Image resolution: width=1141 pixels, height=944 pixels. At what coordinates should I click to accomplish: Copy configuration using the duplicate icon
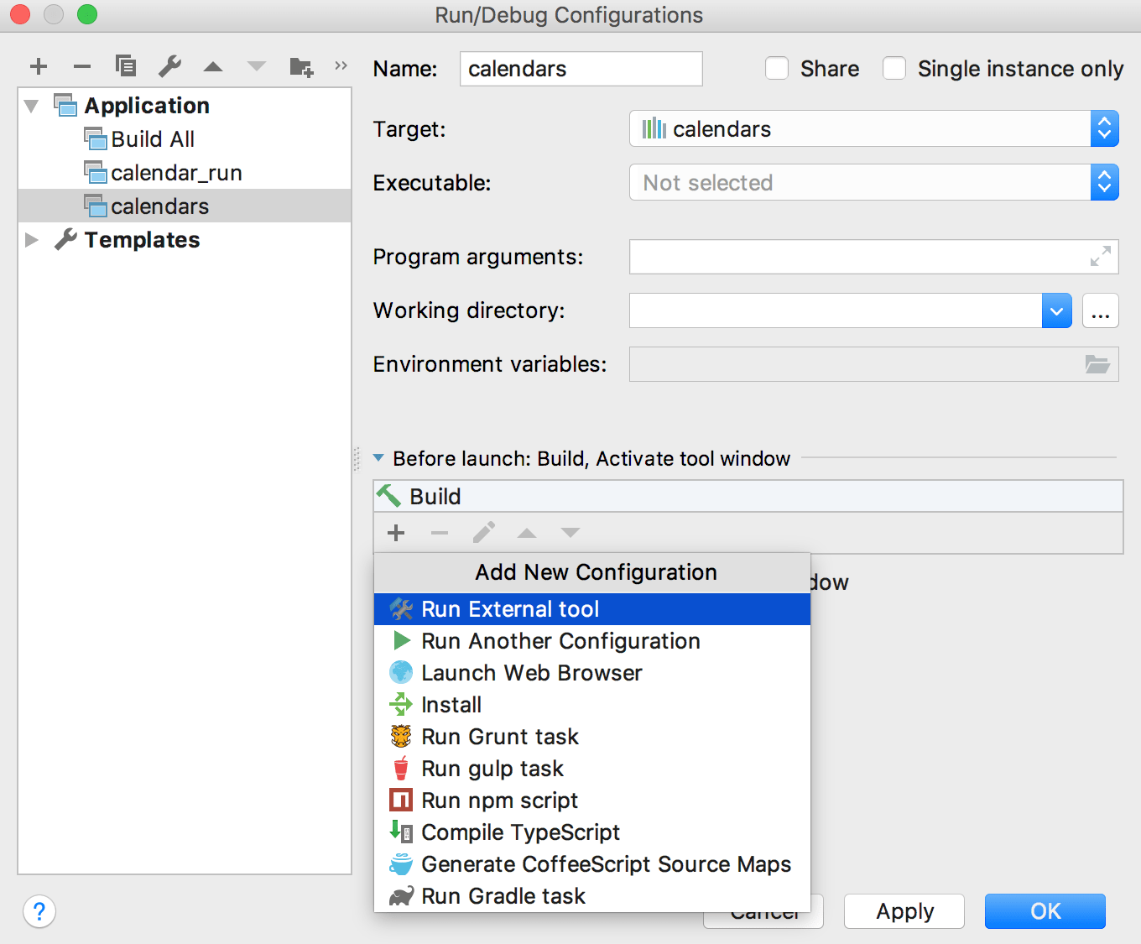126,66
